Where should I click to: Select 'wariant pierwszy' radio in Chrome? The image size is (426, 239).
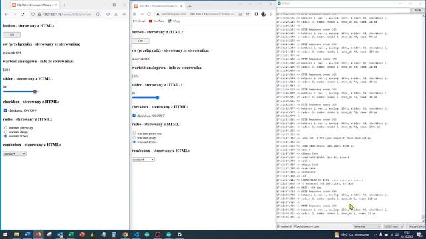[x=134, y=133]
